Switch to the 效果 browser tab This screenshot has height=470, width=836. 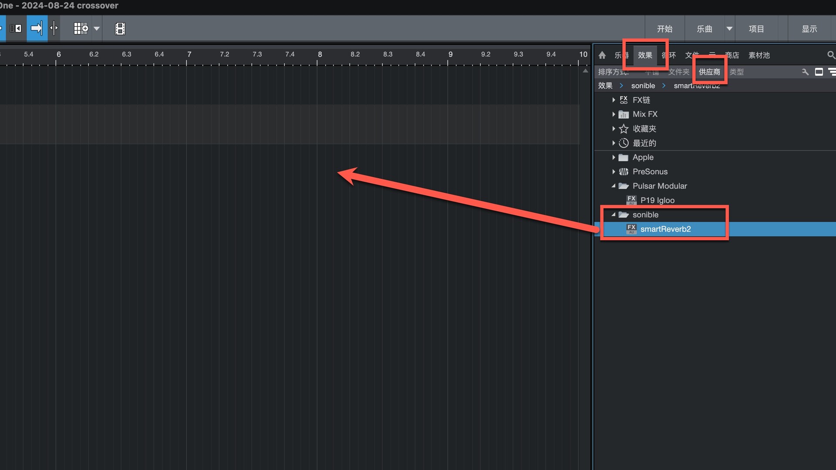645,55
